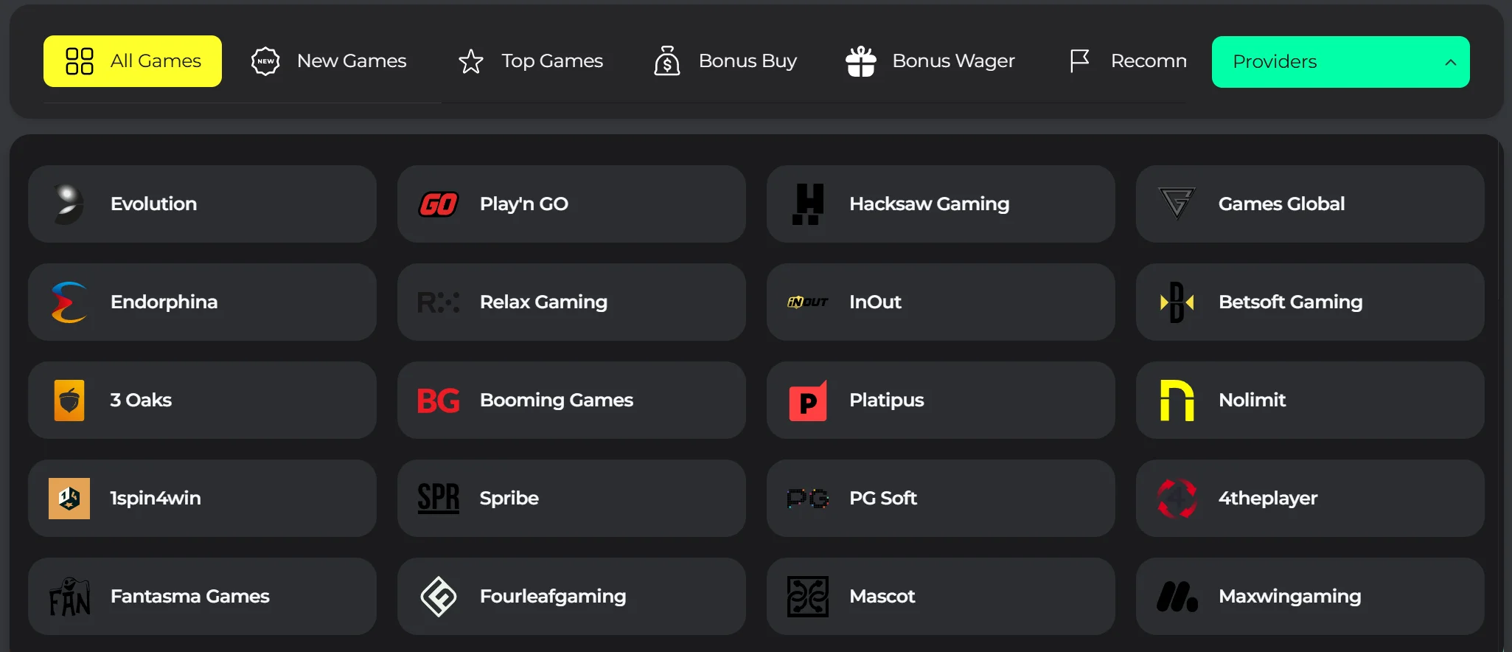This screenshot has width=1512, height=652.
Task: Open the PG Soft provider tile
Action: pyautogui.click(x=941, y=499)
